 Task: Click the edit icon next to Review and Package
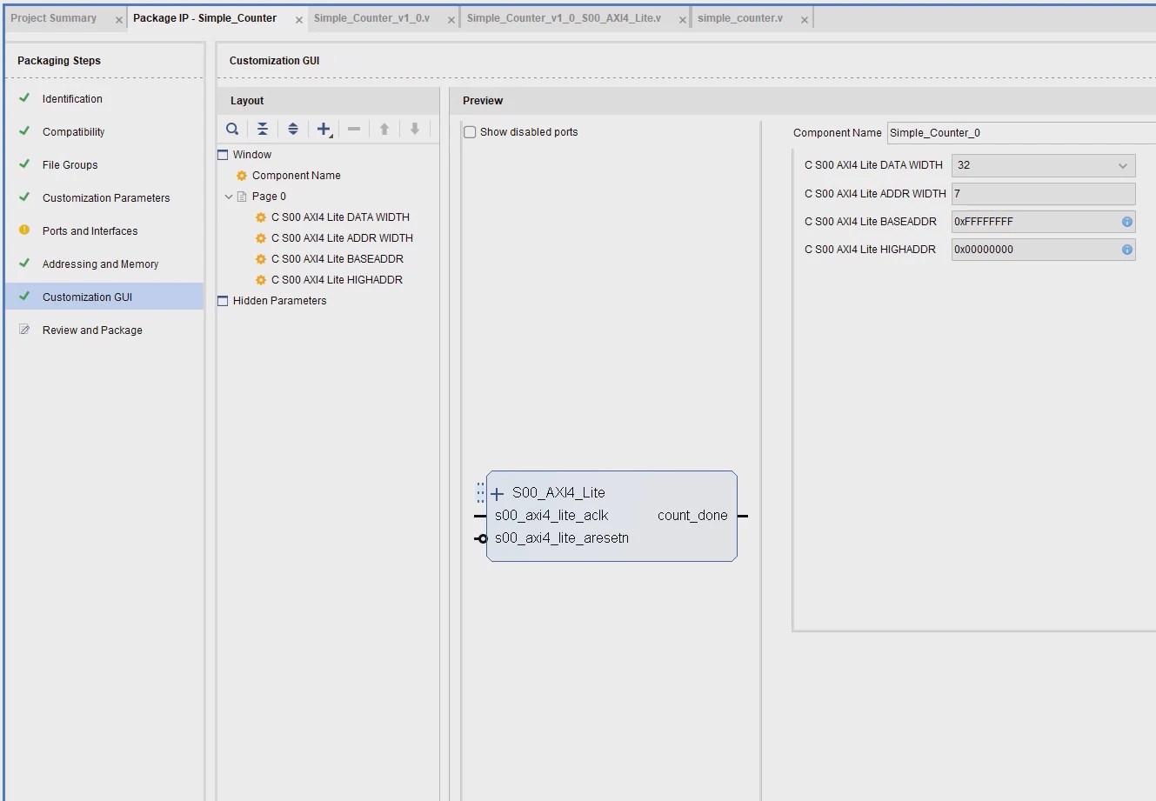(x=24, y=330)
